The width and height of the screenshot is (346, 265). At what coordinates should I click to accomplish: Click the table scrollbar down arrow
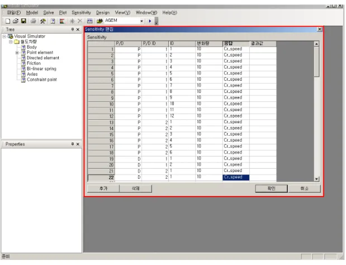click(x=316, y=179)
